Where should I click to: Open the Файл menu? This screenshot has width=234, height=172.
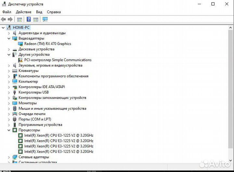pos(7,12)
